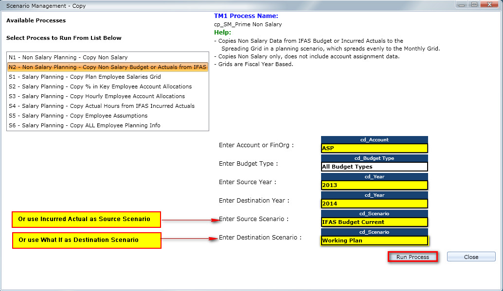The width and height of the screenshot is (503, 291).
Task: Click help line Grids are Fiscal Year Based
Action: coord(254,64)
